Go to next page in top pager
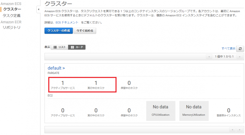 click(239, 57)
